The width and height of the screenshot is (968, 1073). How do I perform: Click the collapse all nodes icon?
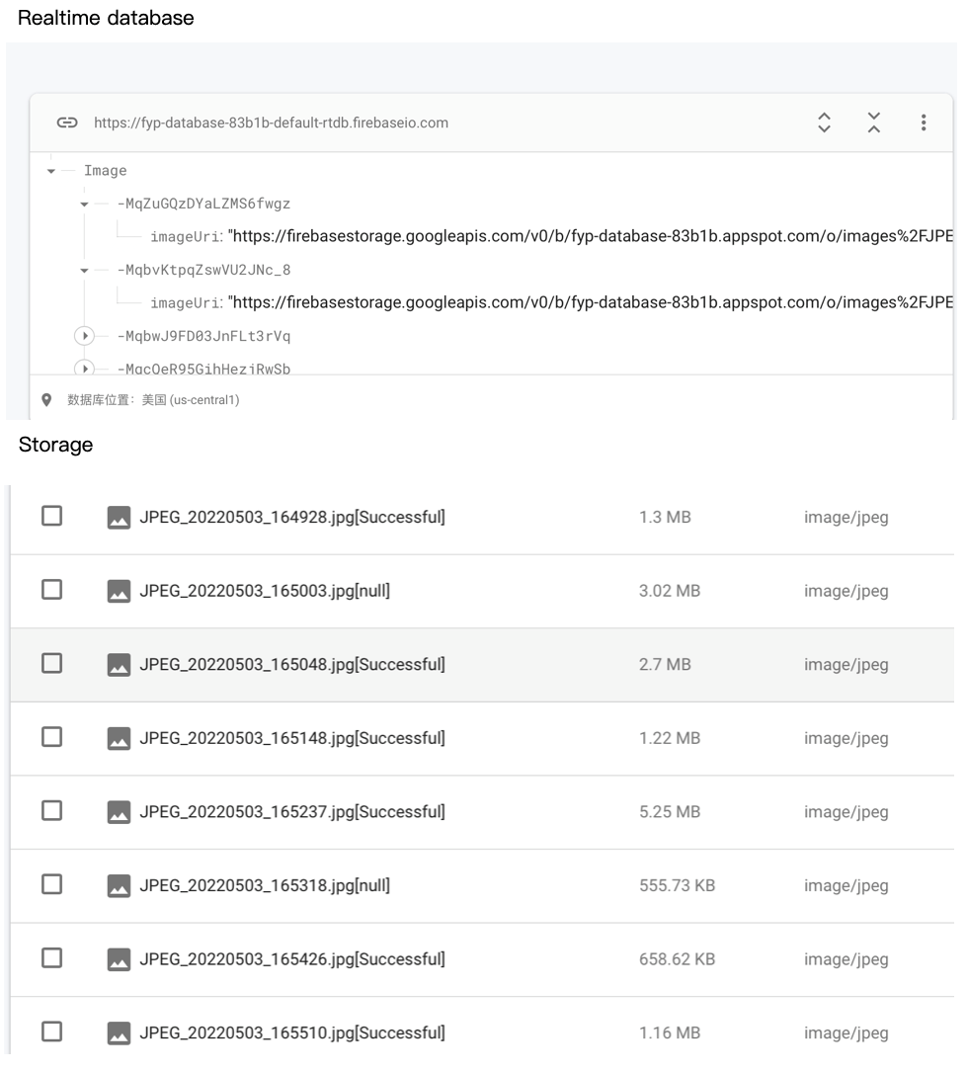point(874,123)
